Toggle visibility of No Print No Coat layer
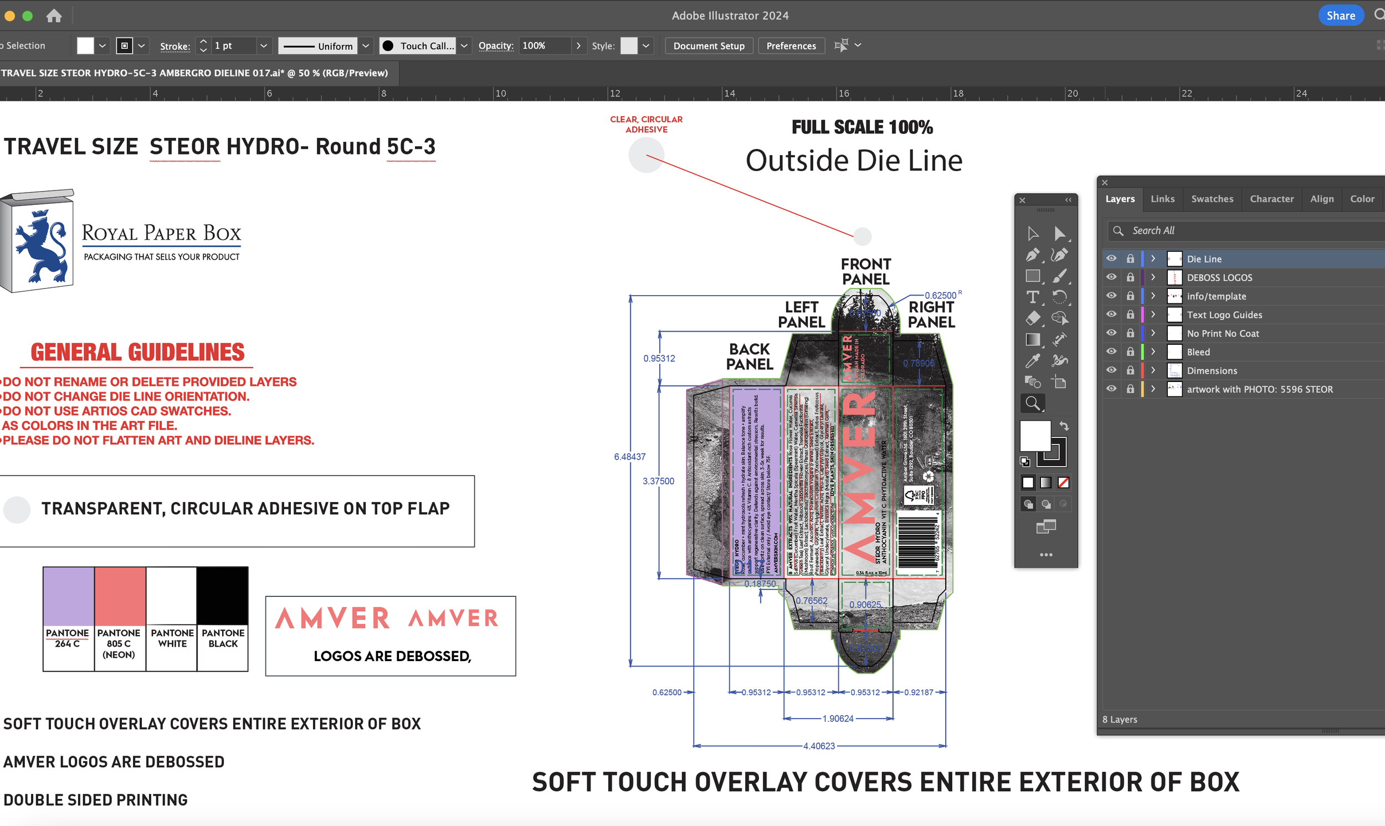 (1111, 333)
